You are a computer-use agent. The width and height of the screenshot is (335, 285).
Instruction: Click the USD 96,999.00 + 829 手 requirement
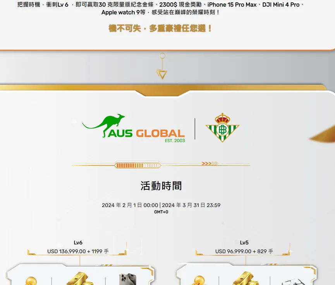(x=244, y=251)
